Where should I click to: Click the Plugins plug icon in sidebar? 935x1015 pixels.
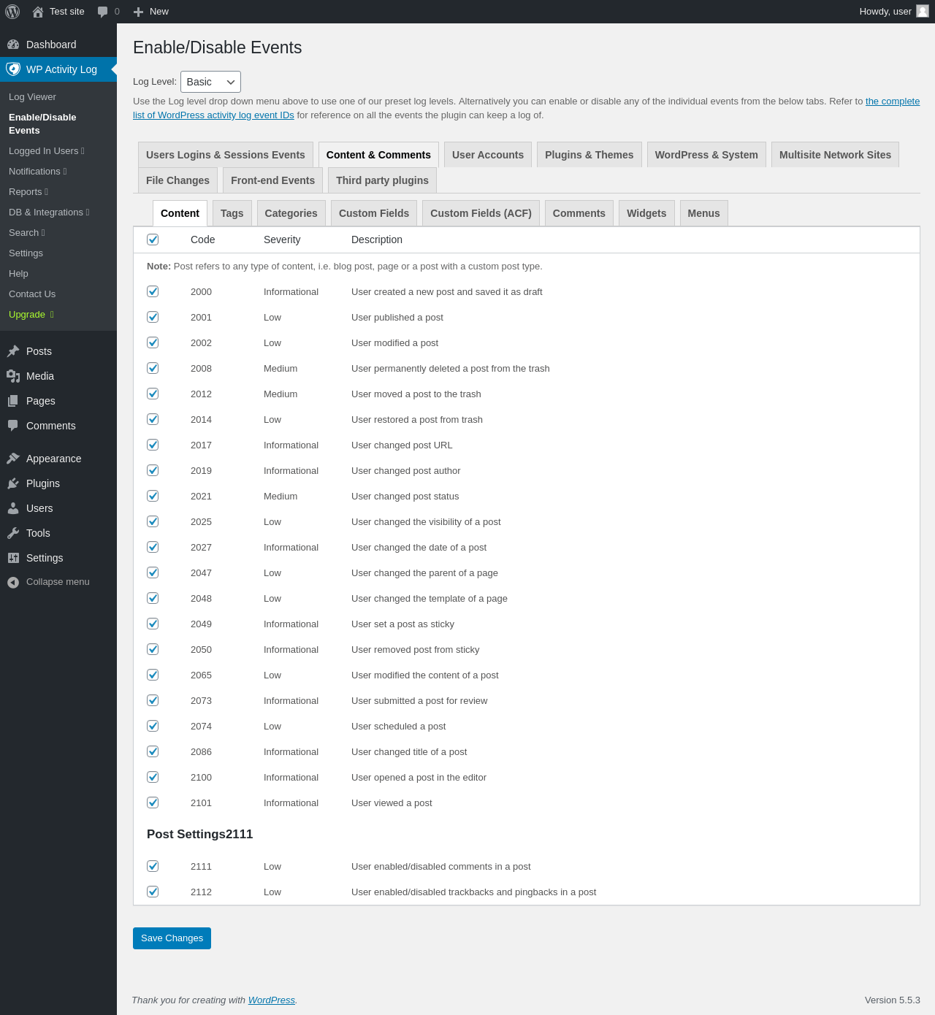(13, 483)
